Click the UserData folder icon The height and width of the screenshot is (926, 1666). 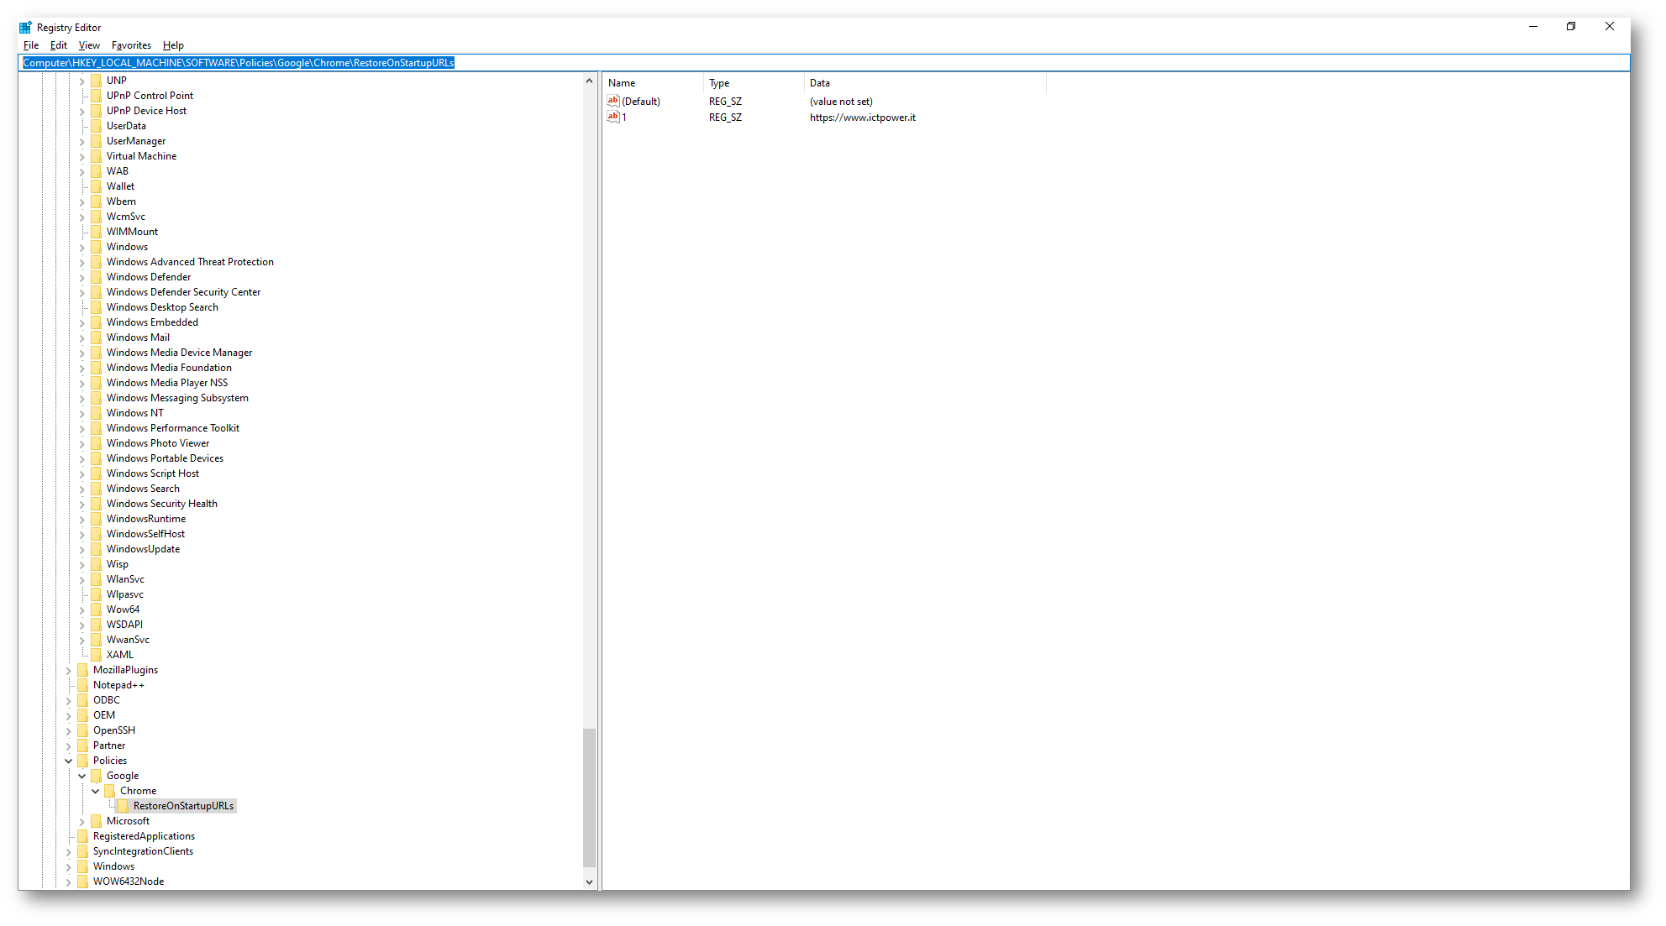point(97,126)
